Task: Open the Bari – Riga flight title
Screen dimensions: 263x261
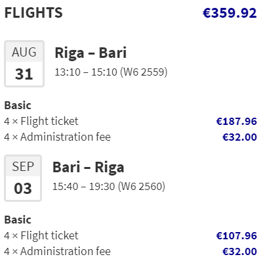Action: (89, 168)
